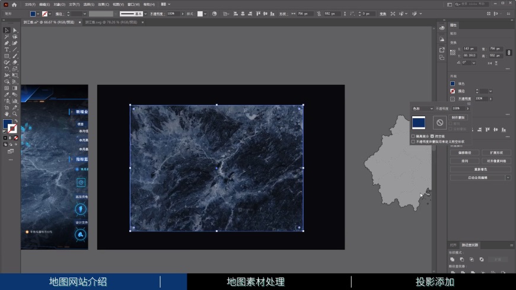The height and width of the screenshot is (290, 516).
Task: Open the Object menu
Action: click(x=59, y=5)
